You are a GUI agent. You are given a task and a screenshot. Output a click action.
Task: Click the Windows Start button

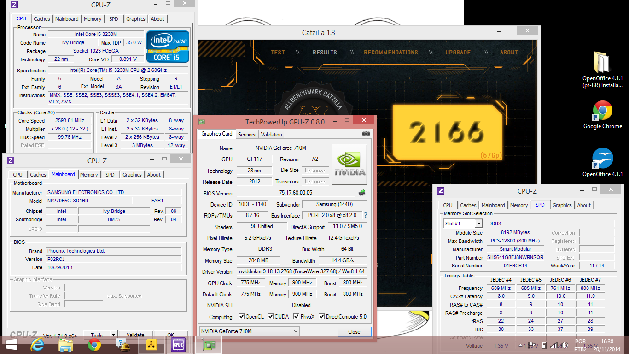[x=11, y=345]
